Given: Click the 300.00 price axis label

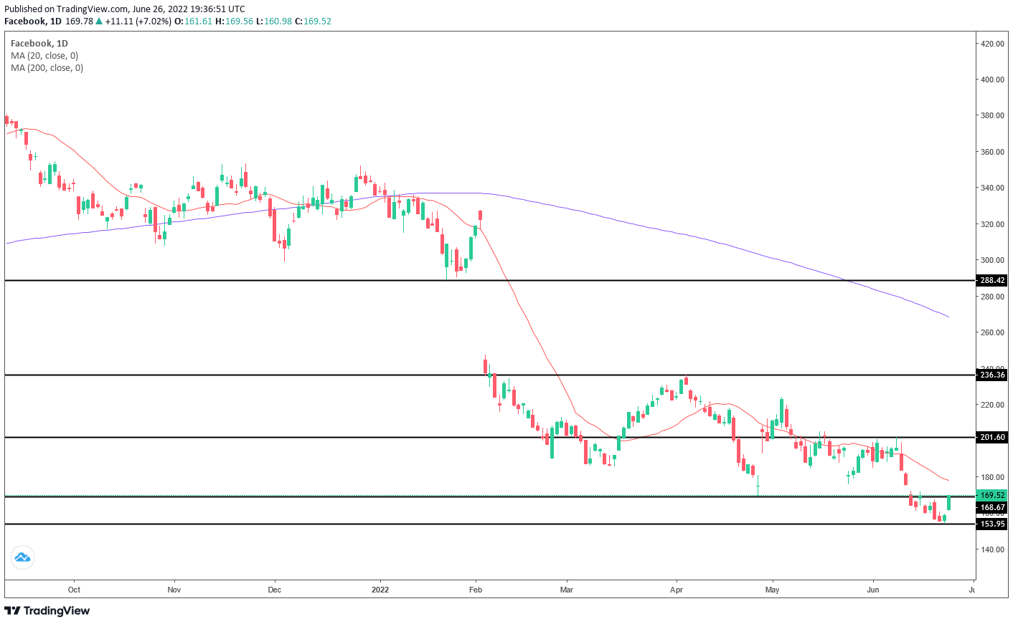Looking at the screenshot, I should click(993, 260).
